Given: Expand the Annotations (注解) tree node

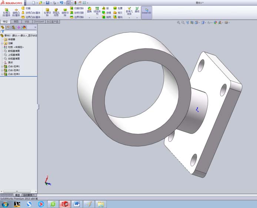Looking at the screenshot, I should click(x=2, y=43).
